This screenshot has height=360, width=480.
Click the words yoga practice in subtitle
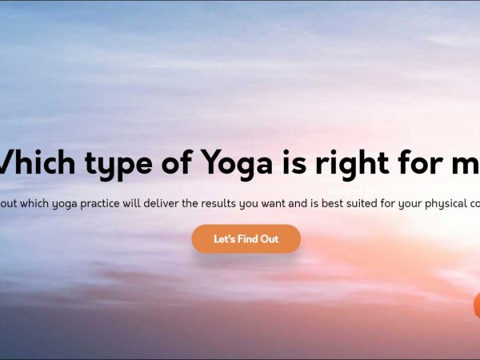(x=86, y=204)
